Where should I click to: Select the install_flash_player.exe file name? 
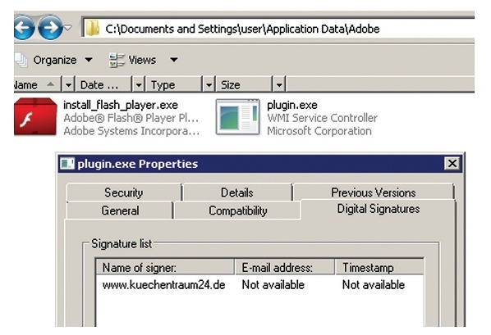[x=121, y=105]
